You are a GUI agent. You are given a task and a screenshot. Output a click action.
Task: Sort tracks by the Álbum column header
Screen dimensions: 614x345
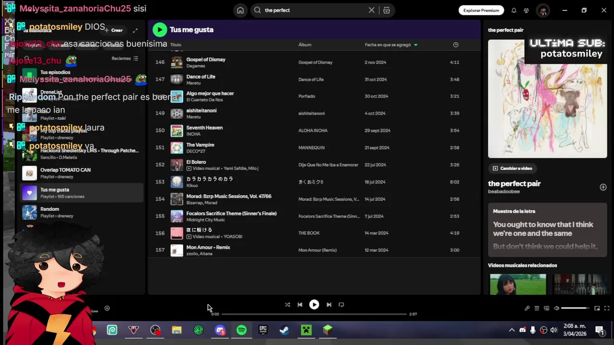(x=305, y=45)
